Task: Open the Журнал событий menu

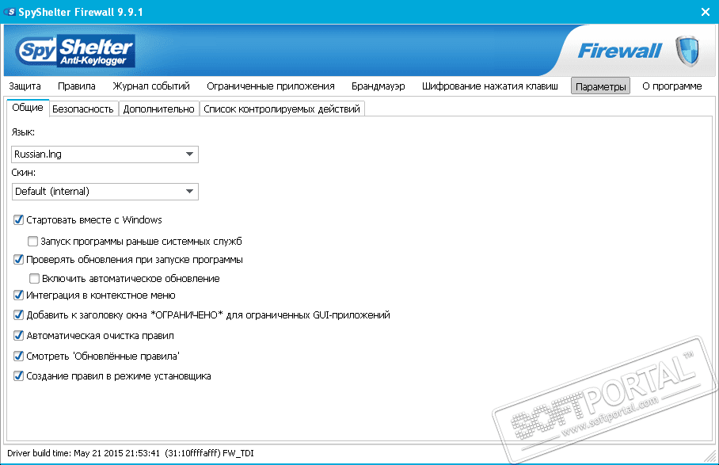Action: point(151,86)
